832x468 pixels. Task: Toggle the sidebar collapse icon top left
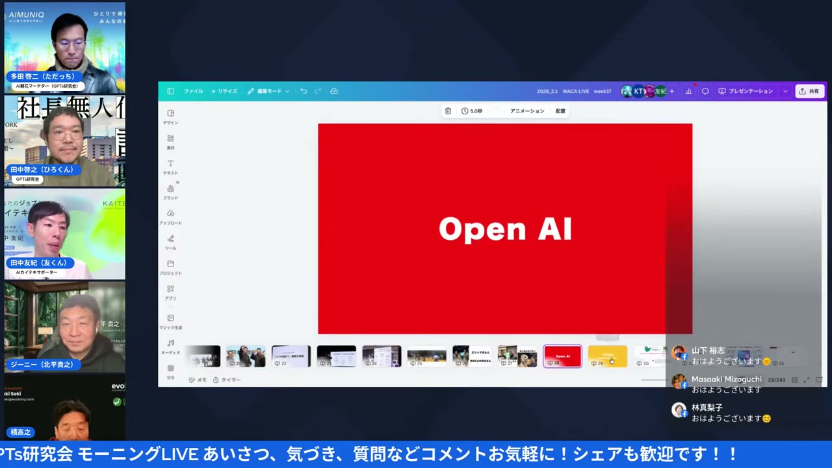(x=170, y=91)
